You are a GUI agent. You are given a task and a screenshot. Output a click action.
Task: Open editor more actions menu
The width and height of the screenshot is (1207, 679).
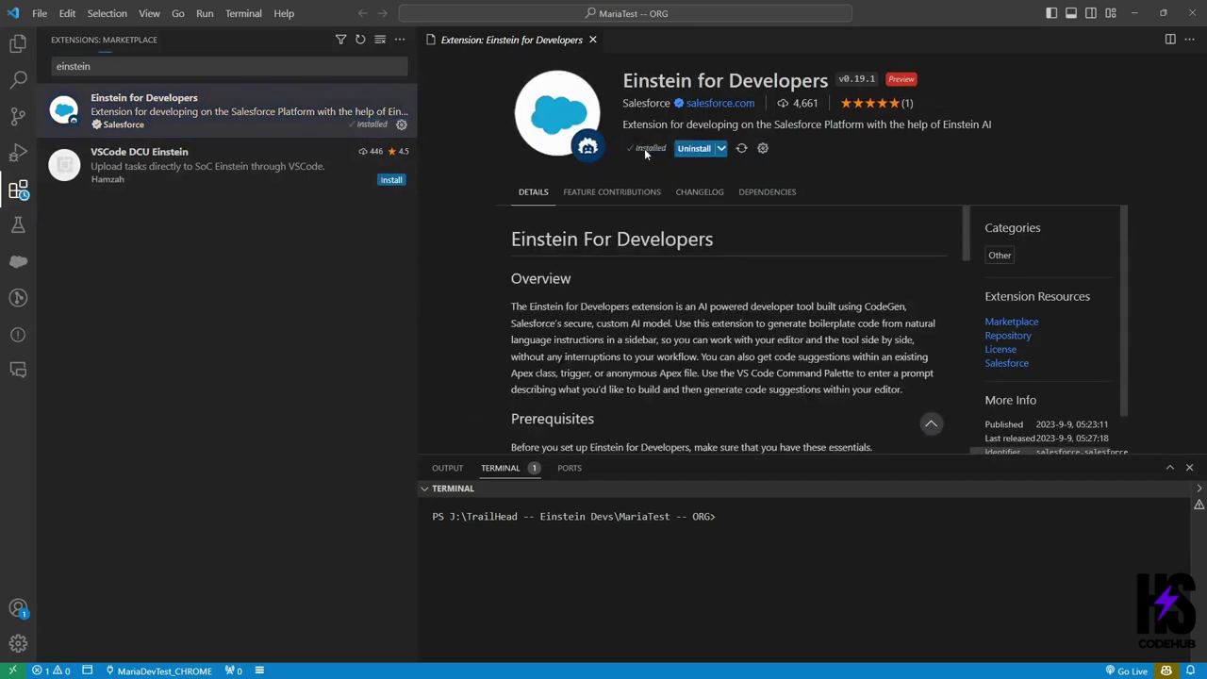1190,40
